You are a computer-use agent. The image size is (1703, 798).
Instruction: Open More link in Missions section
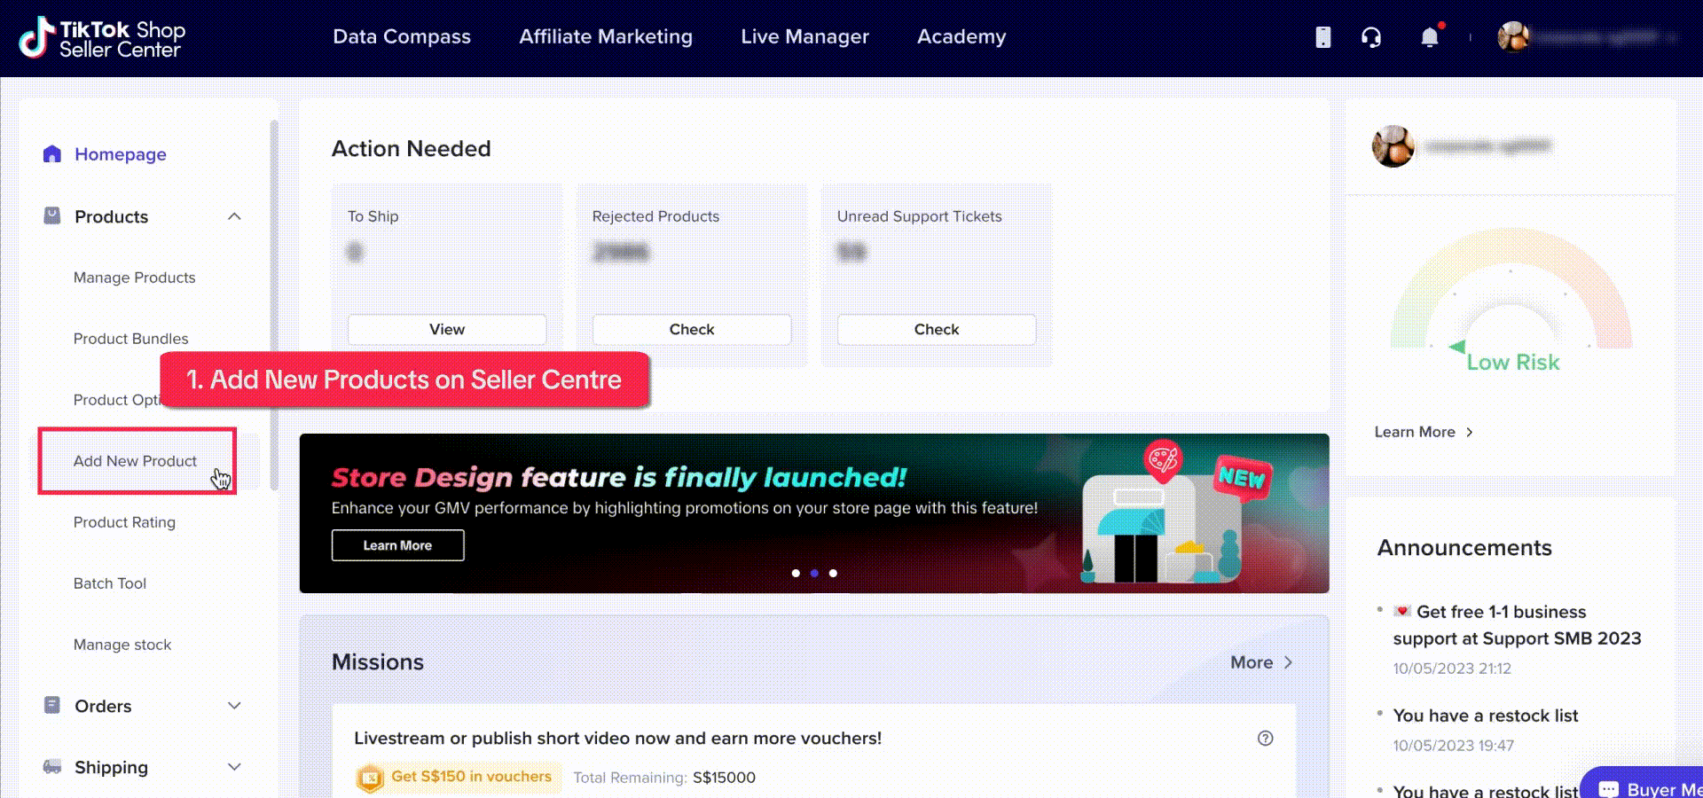(x=1260, y=662)
